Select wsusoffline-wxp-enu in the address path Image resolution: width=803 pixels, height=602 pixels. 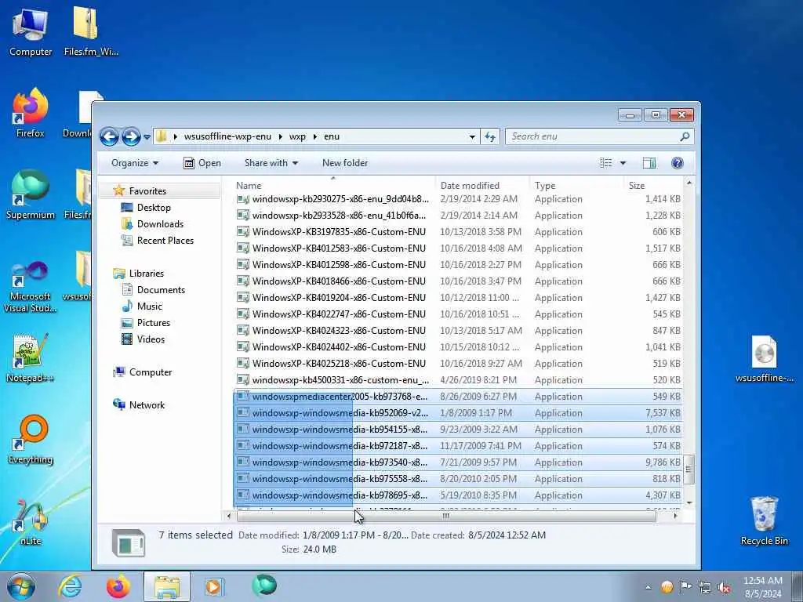pyautogui.click(x=227, y=136)
